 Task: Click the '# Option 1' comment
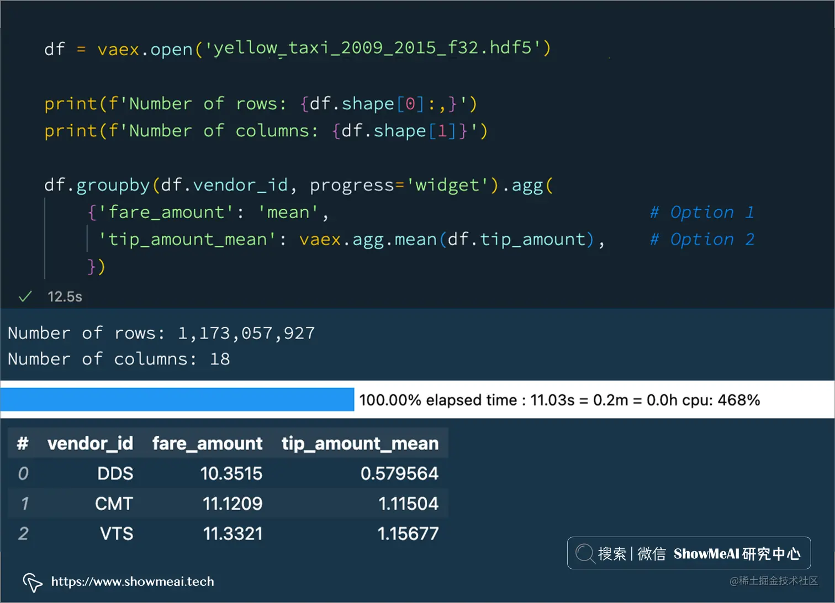tap(702, 212)
